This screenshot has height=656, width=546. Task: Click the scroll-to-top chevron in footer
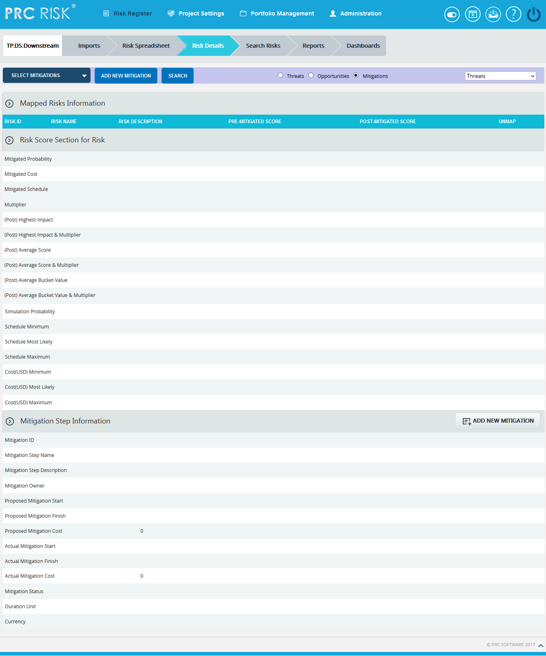pyautogui.click(x=541, y=645)
